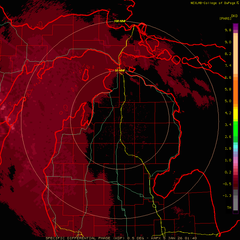
Task: Click the 5.0 scale value
Action: click(228, 101)
